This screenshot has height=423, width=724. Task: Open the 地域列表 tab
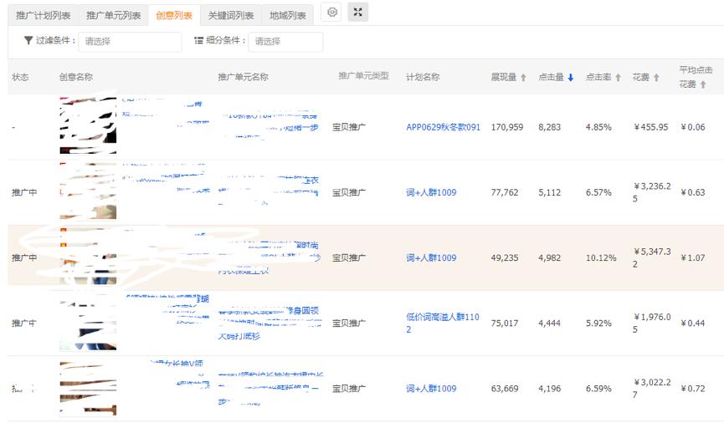[288, 15]
